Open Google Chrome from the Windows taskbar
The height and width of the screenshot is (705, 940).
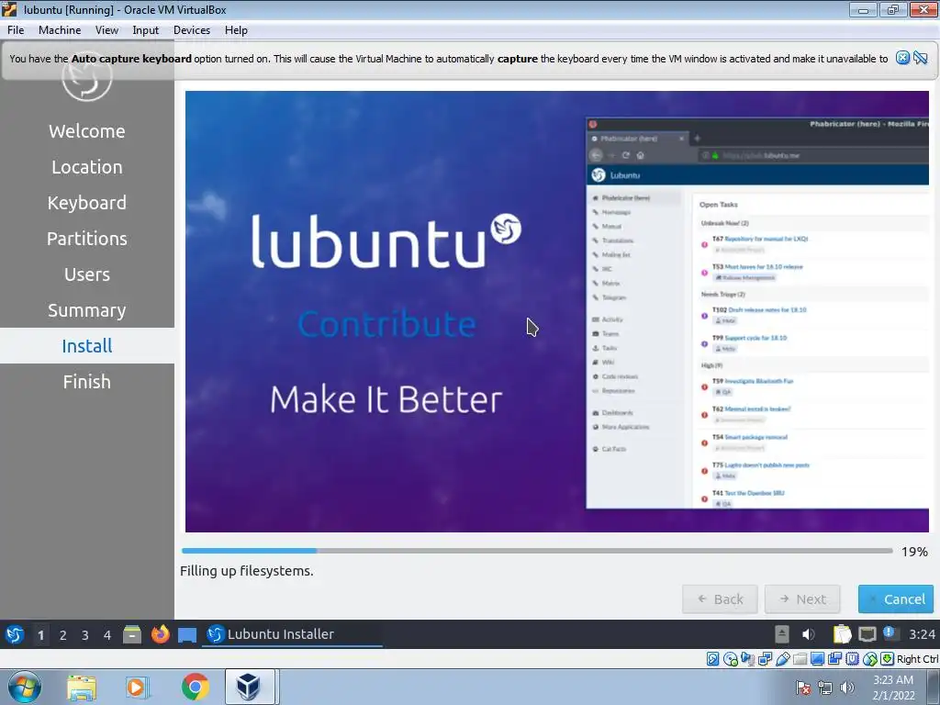(x=195, y=687)
